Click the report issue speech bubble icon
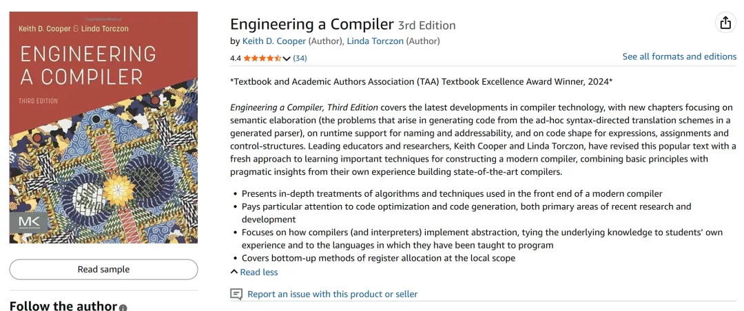The height and width of the screenshot is (311, 744). (x=236, y=294)
